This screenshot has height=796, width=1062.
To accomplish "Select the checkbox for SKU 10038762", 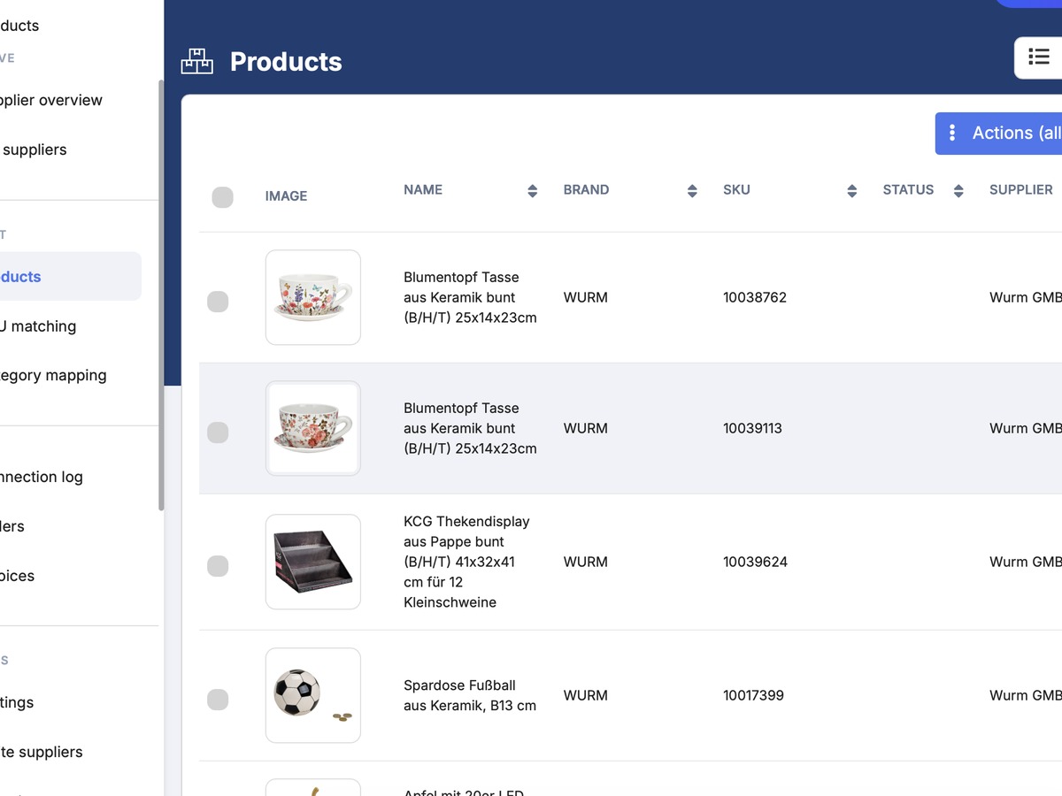I will pos(218,302).
